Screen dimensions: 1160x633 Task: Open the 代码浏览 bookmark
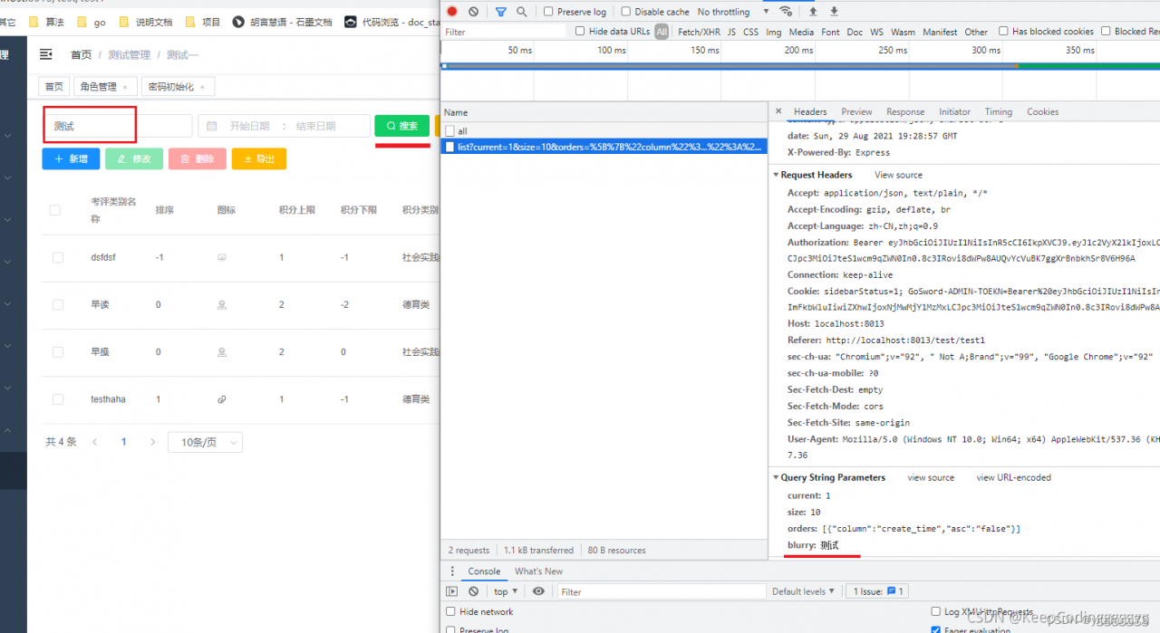coord(392,21)
